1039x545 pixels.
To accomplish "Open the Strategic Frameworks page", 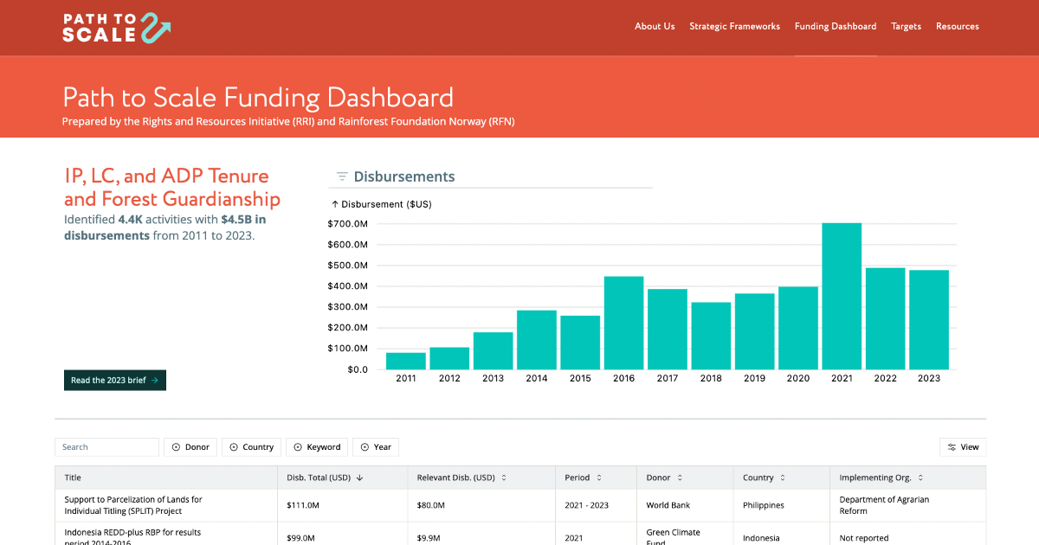I will pyautogui.click(x=734, y=26).
